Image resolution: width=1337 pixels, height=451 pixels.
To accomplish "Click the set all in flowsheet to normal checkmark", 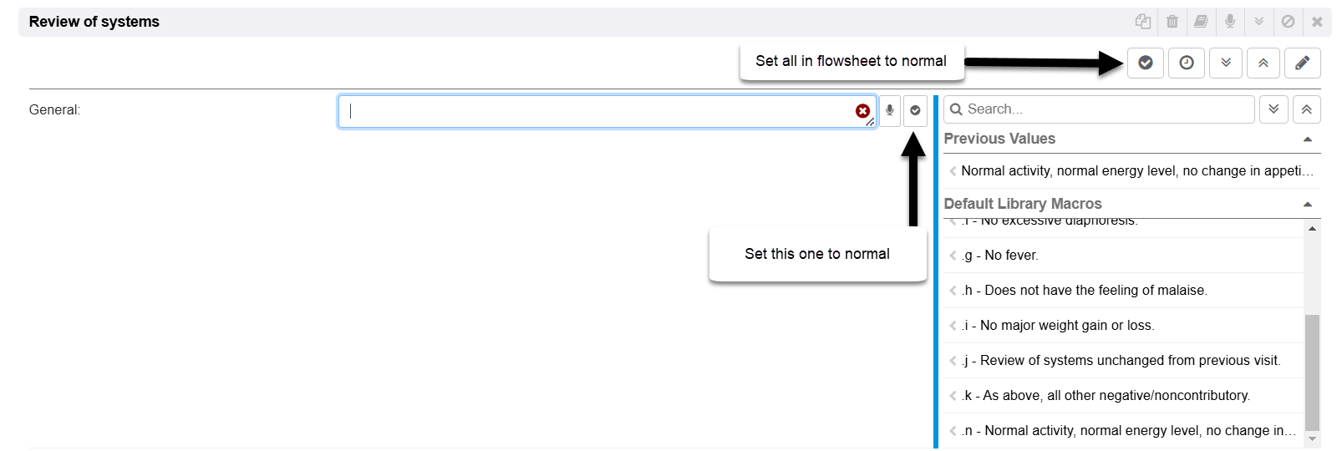I will (x=1145, y=63).
